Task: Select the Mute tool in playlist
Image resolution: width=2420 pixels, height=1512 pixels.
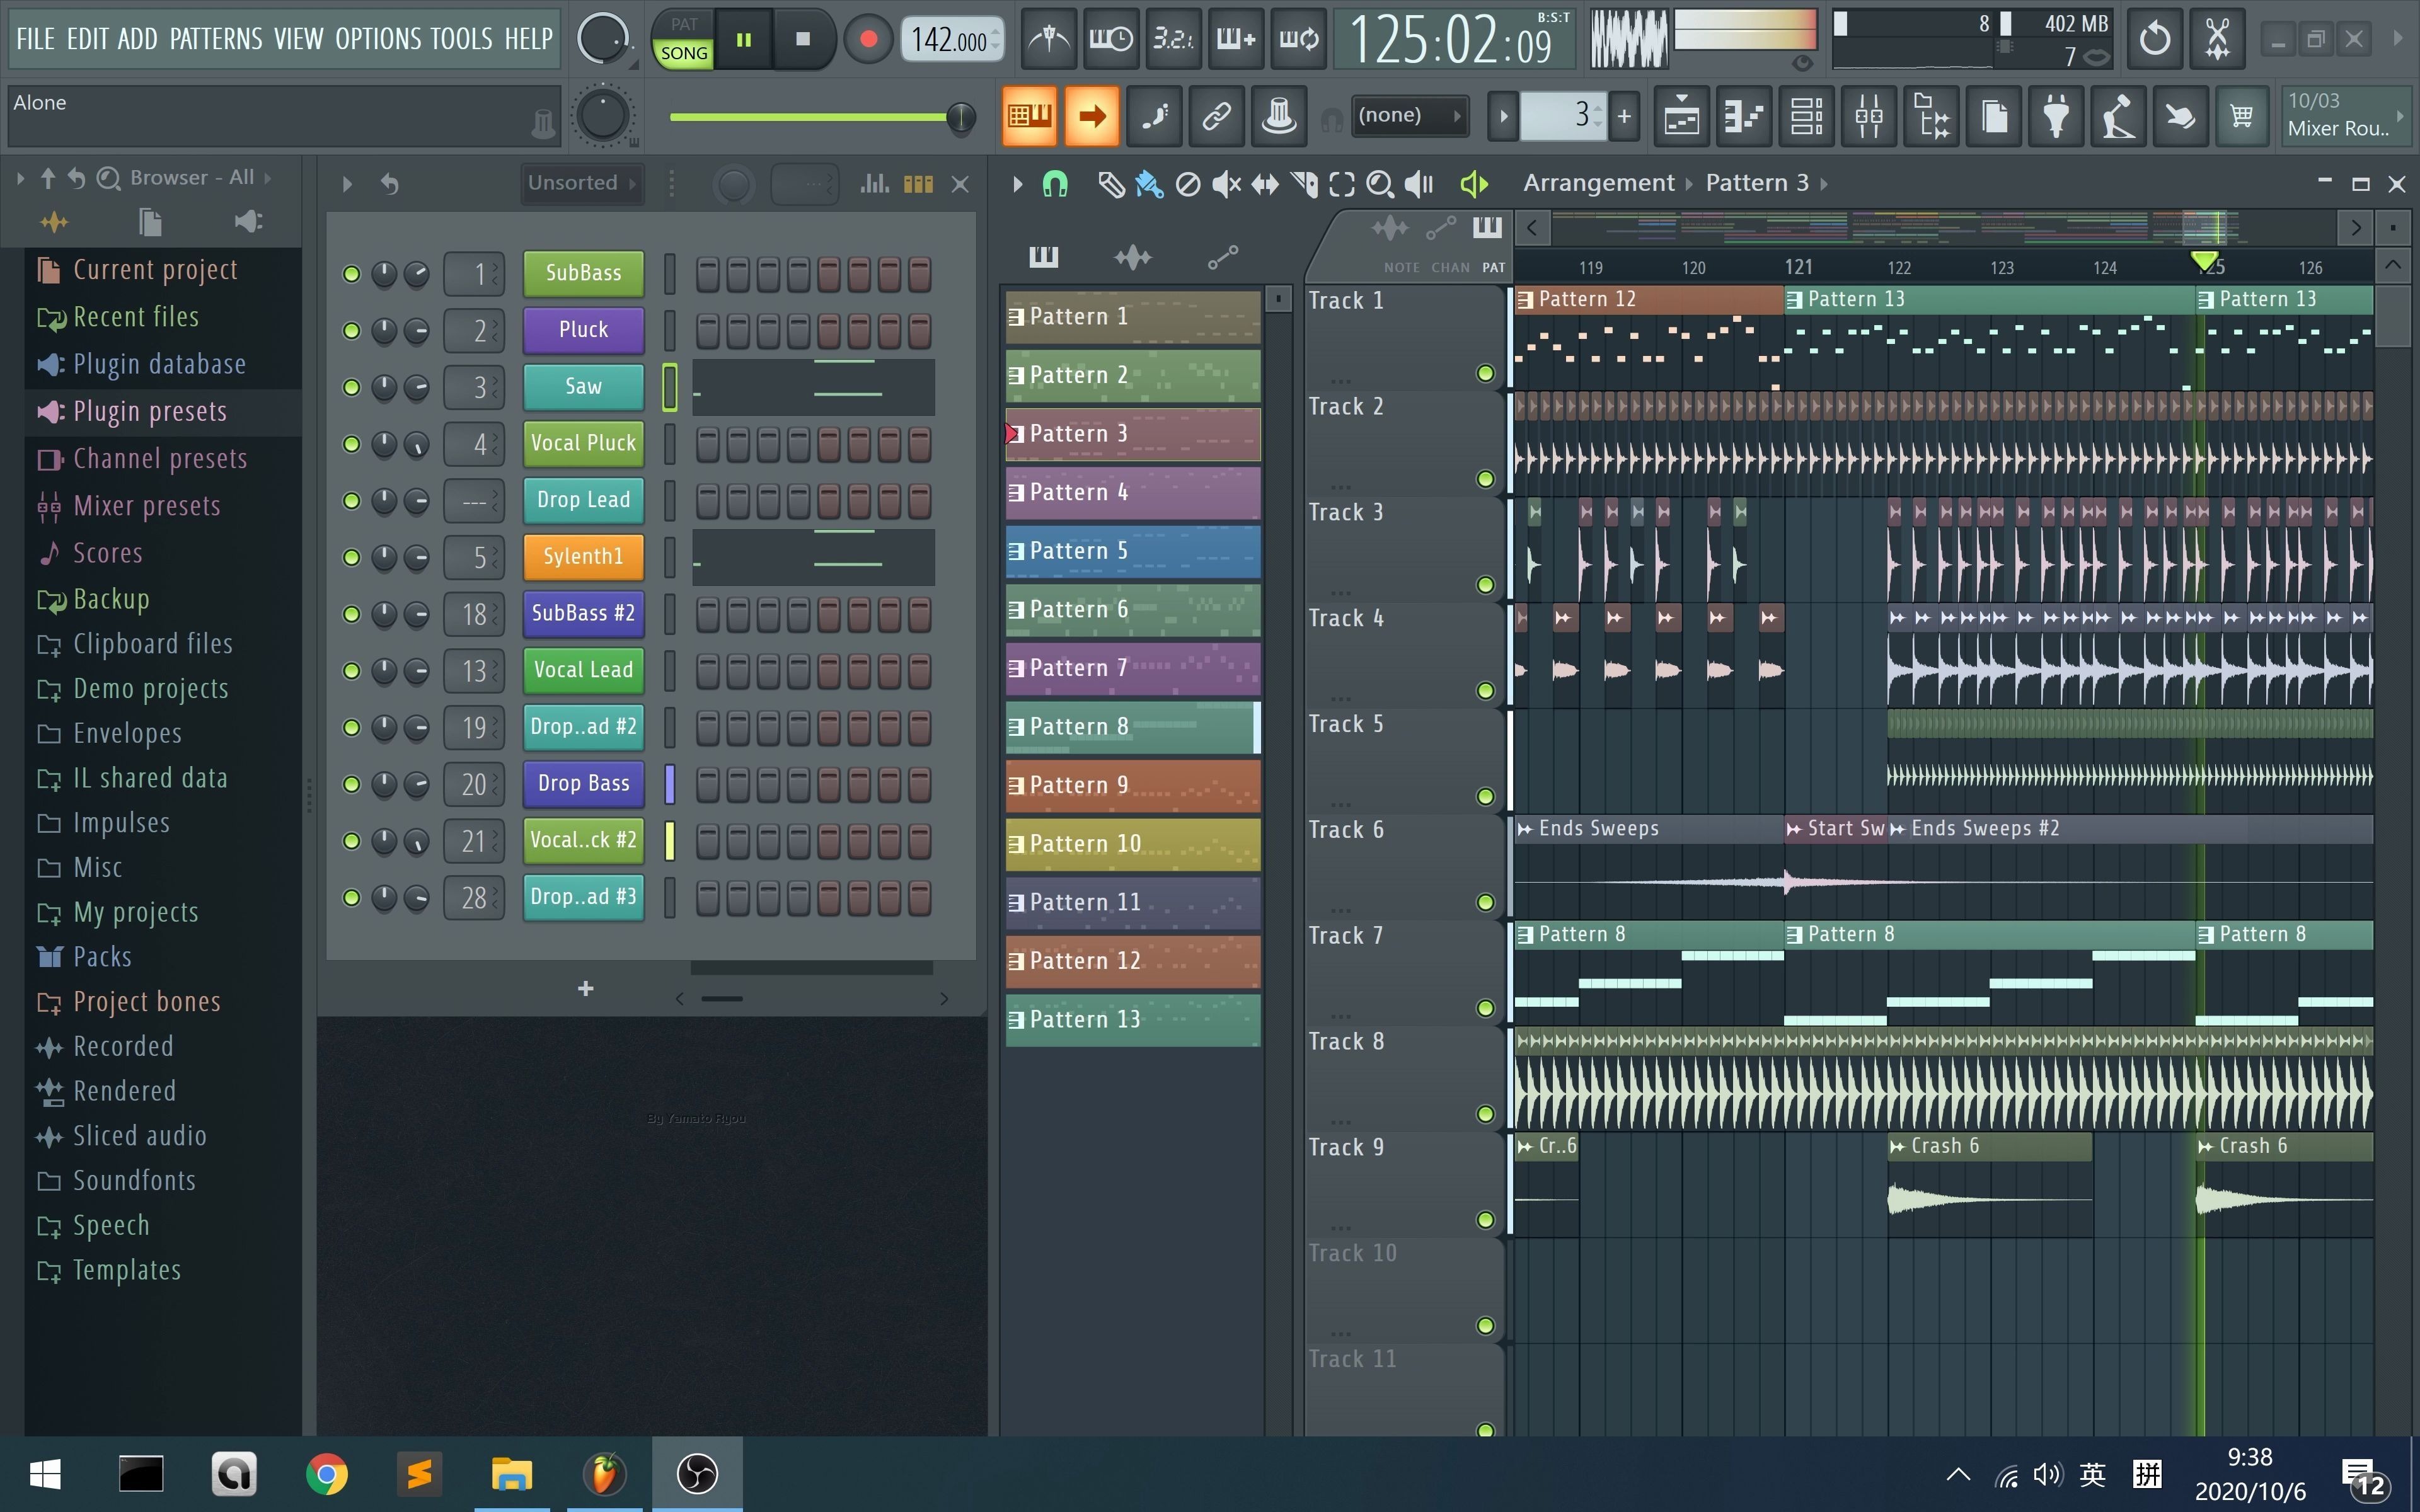Action: 1226,184
